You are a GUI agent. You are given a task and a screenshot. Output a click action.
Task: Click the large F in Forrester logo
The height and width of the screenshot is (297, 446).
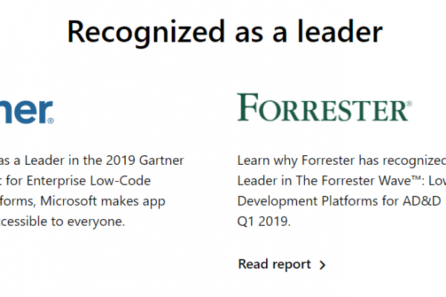click(247, 108)
